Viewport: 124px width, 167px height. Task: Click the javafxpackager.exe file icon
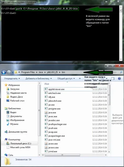coord(46,124)
